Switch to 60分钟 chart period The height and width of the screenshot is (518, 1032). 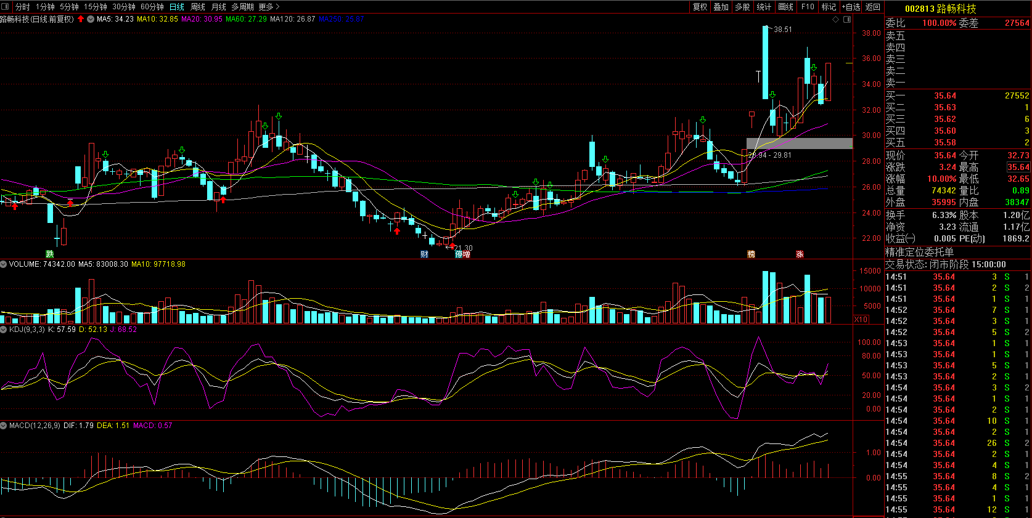152,7
